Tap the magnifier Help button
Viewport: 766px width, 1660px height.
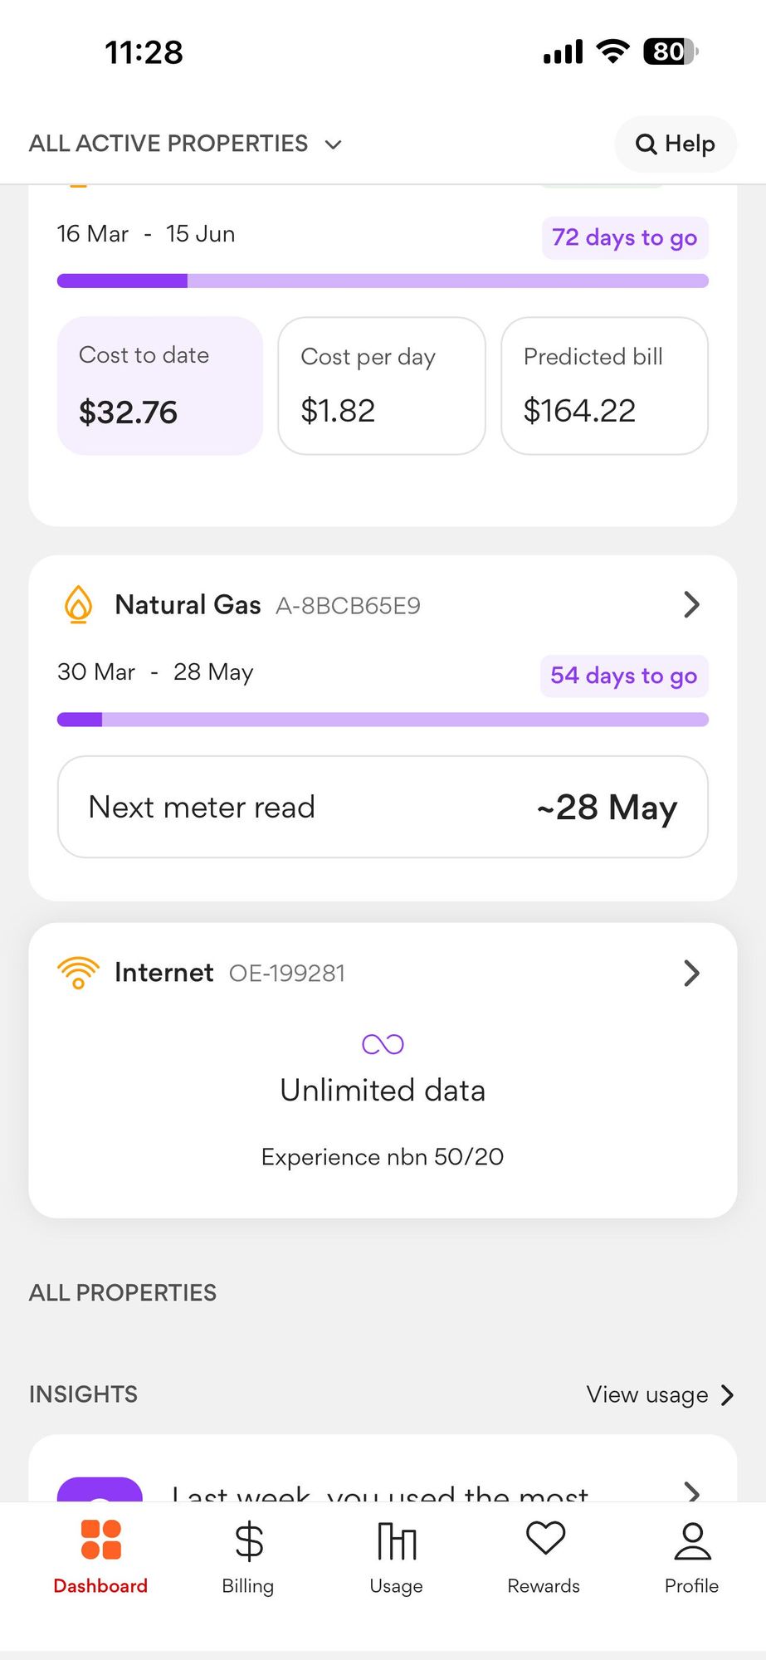tap(676, 144)
